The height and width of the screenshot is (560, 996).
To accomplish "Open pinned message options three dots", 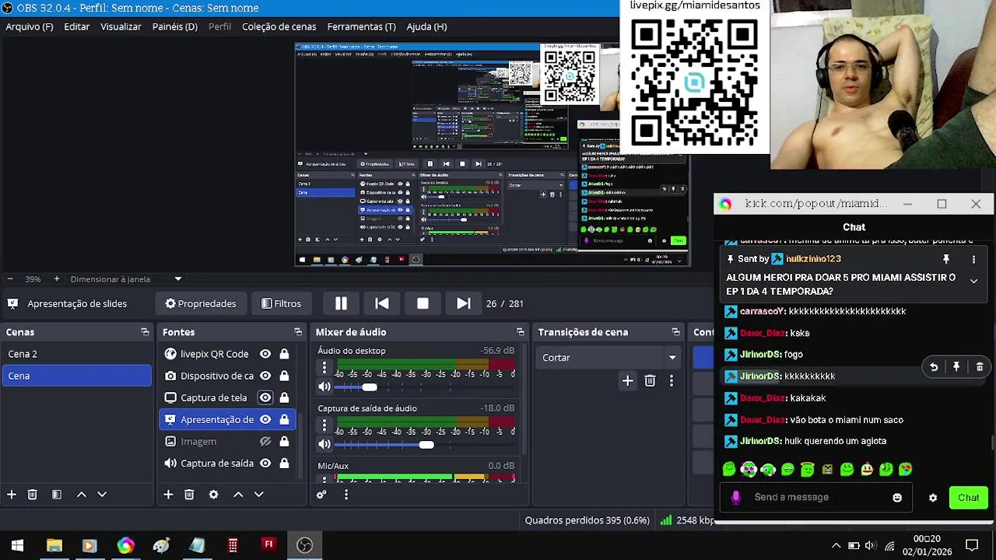I will (x=973, y=259).
